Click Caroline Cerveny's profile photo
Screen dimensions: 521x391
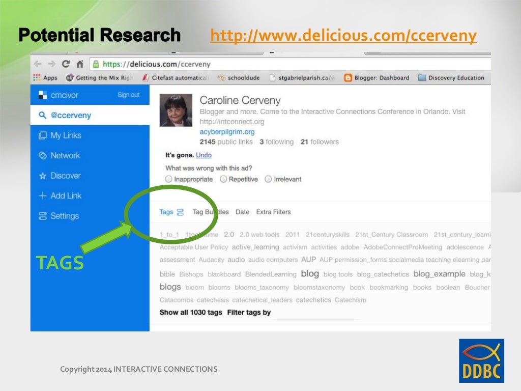click(176, 110)
